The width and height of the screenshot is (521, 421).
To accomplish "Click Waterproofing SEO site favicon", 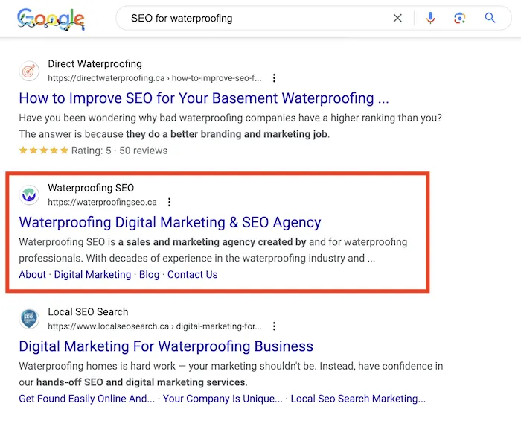I will [x=30, y=195].
